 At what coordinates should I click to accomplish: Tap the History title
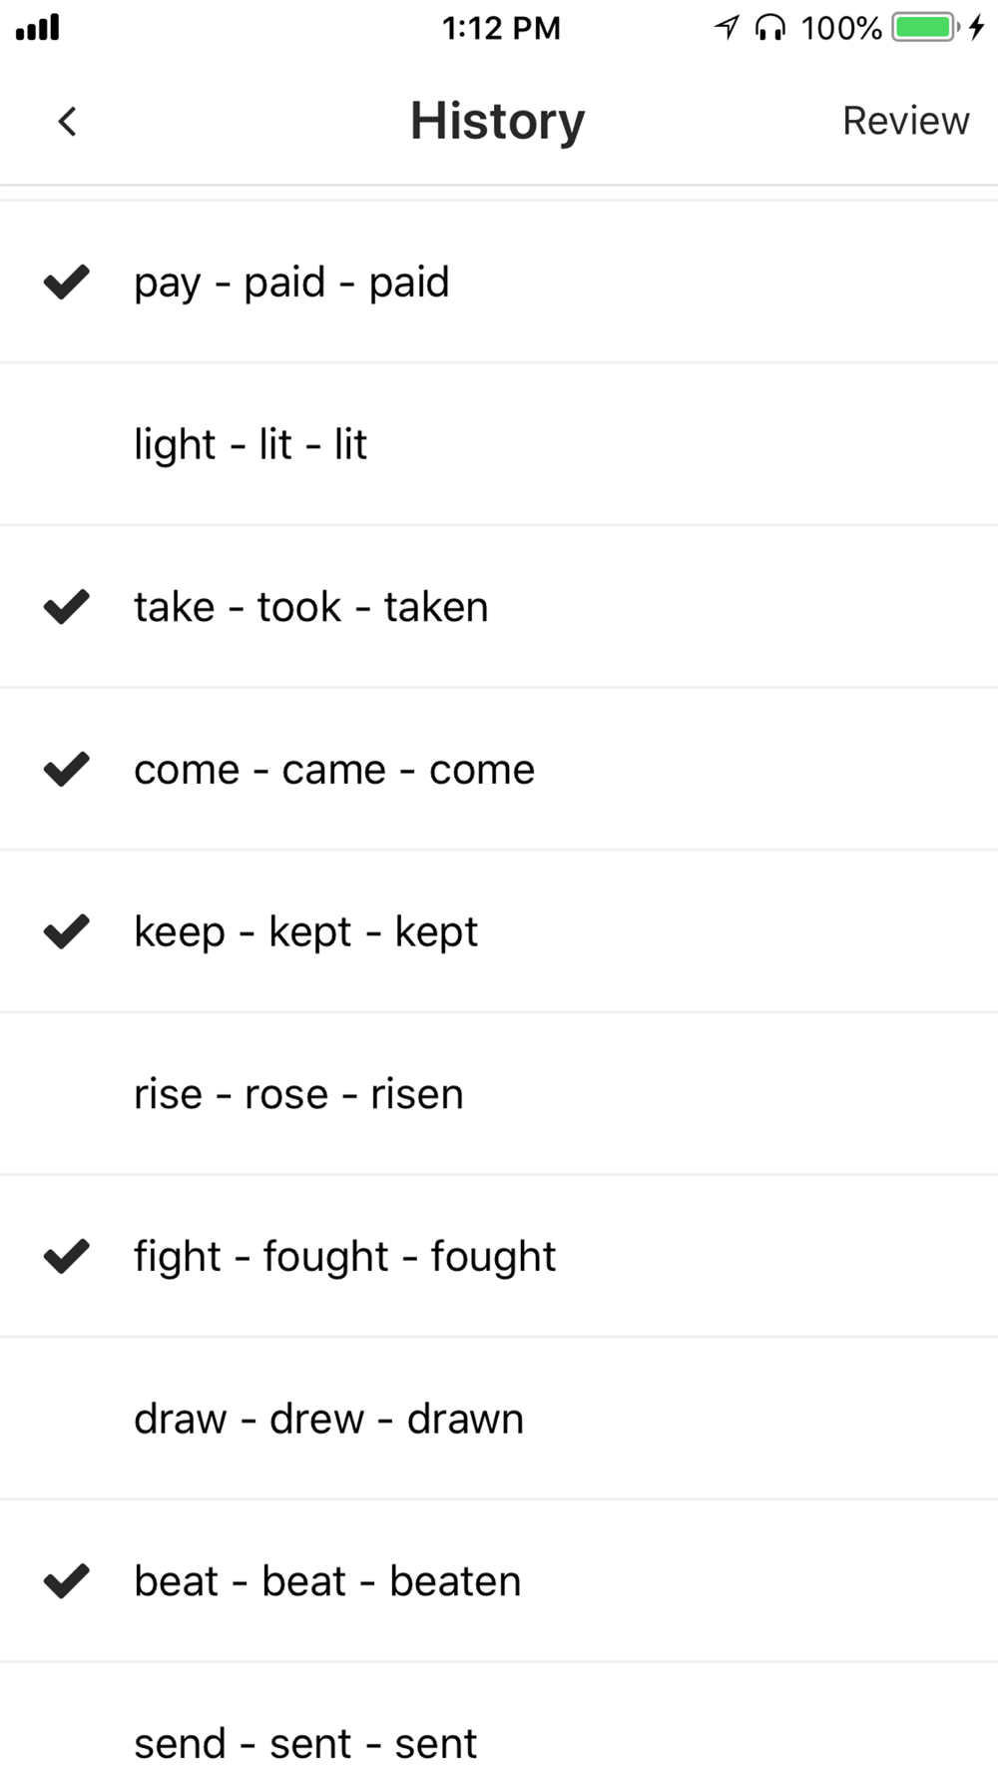497,121
